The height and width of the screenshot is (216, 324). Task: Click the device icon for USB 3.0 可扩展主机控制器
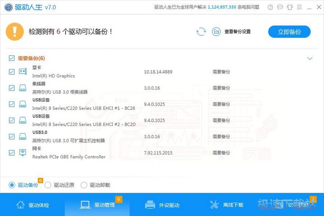(x=22, y=136)
